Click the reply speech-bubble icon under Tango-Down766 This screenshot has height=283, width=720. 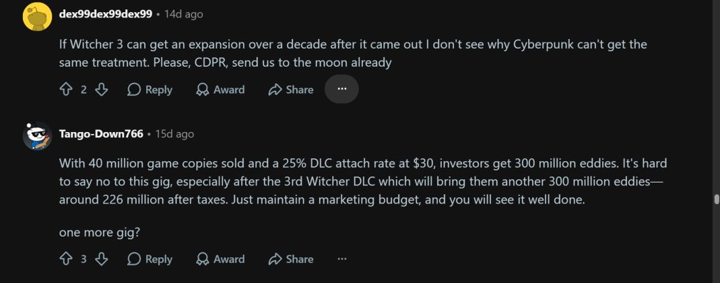tap(133, 259)
